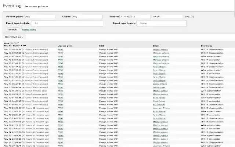The width and height of the screenshot is (235, 147).
Task: Open WAP link in the 05:47:26 row
Action: 61,87
